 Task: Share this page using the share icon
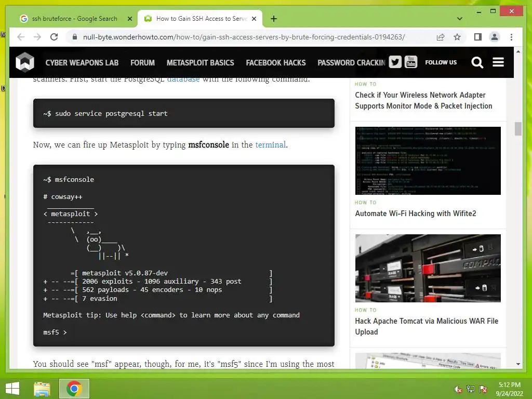[441, 37]
